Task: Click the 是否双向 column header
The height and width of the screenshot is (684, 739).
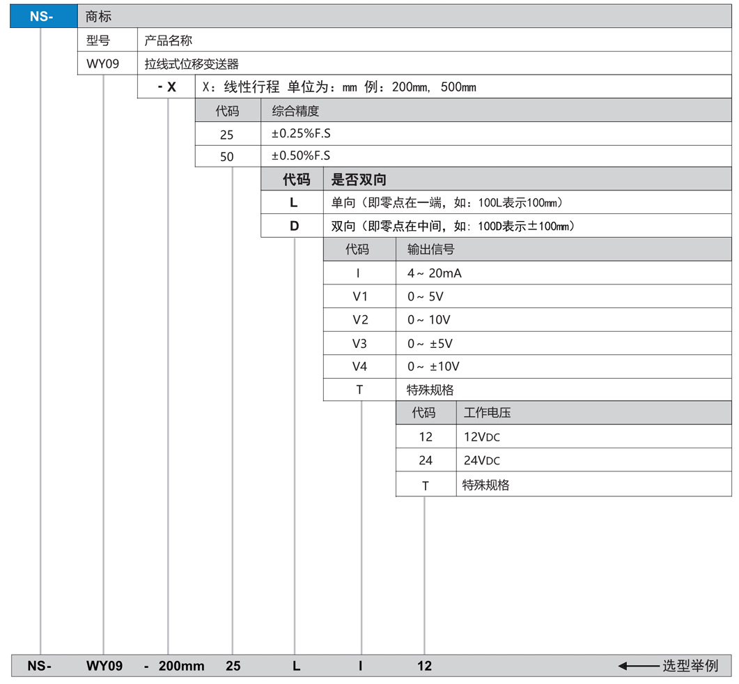Action: click(358, 180)
